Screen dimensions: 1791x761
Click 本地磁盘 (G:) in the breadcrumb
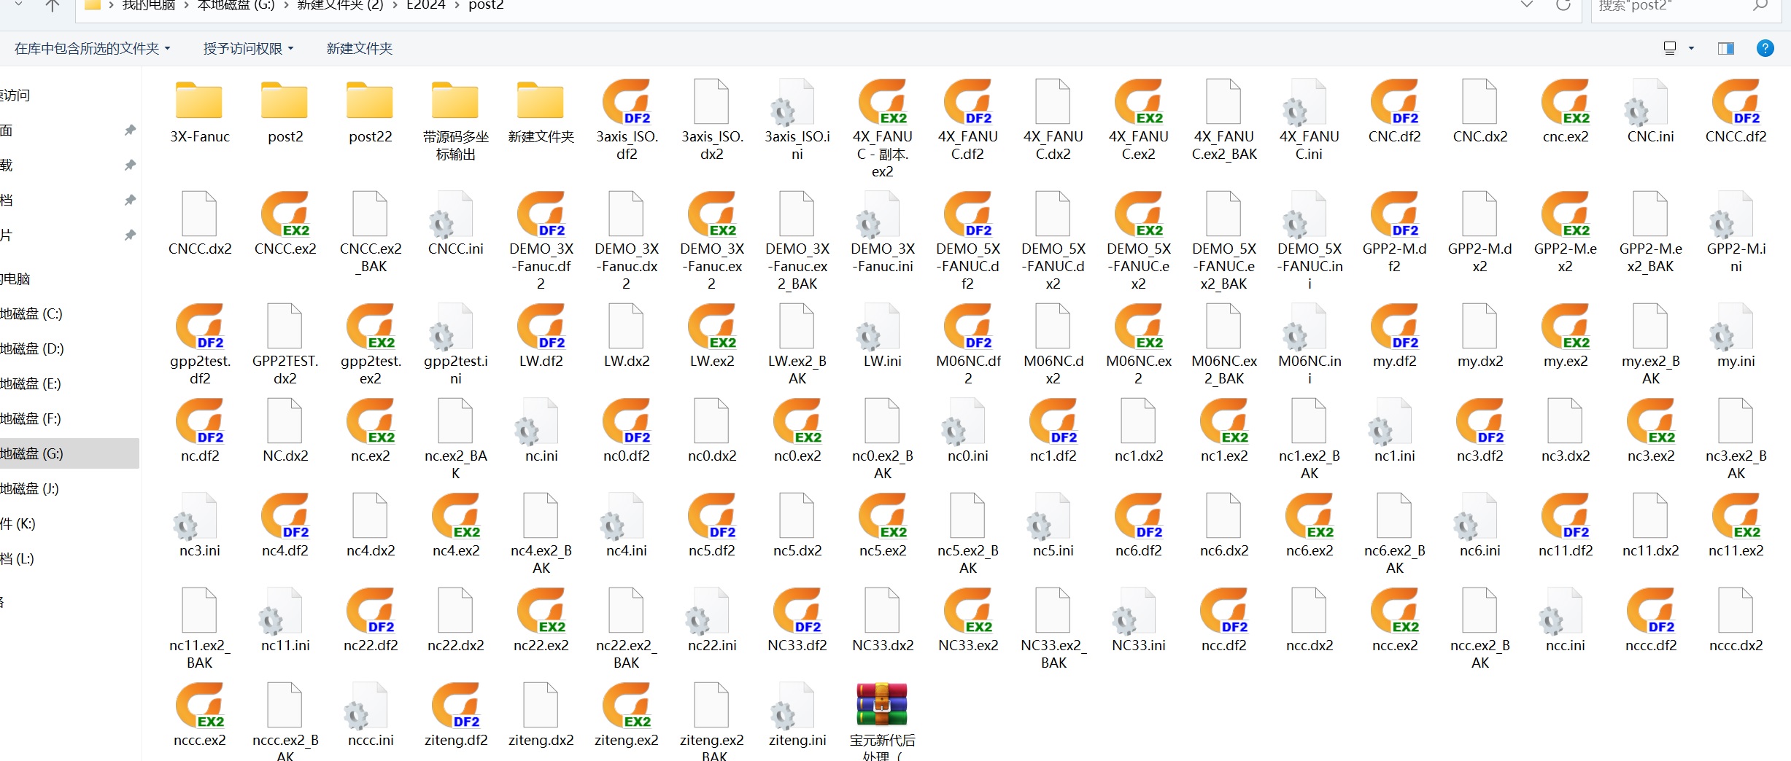click(x=236, y=5)
